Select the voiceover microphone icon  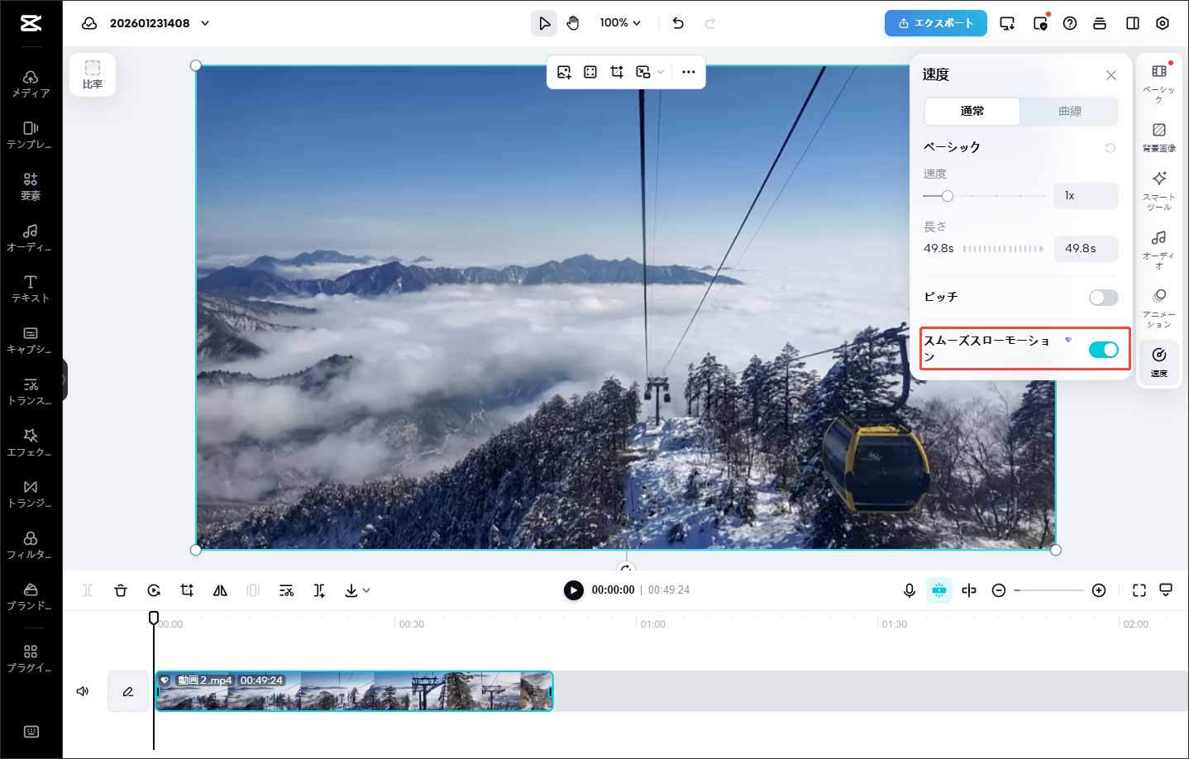(x=909, y=590)
